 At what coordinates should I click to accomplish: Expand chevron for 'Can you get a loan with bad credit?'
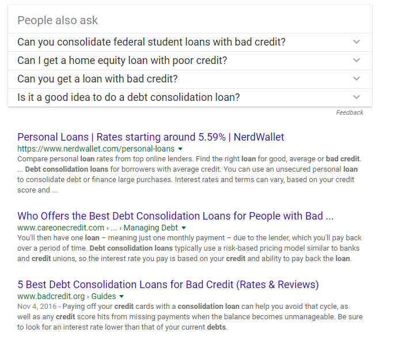tap(357, 79)
